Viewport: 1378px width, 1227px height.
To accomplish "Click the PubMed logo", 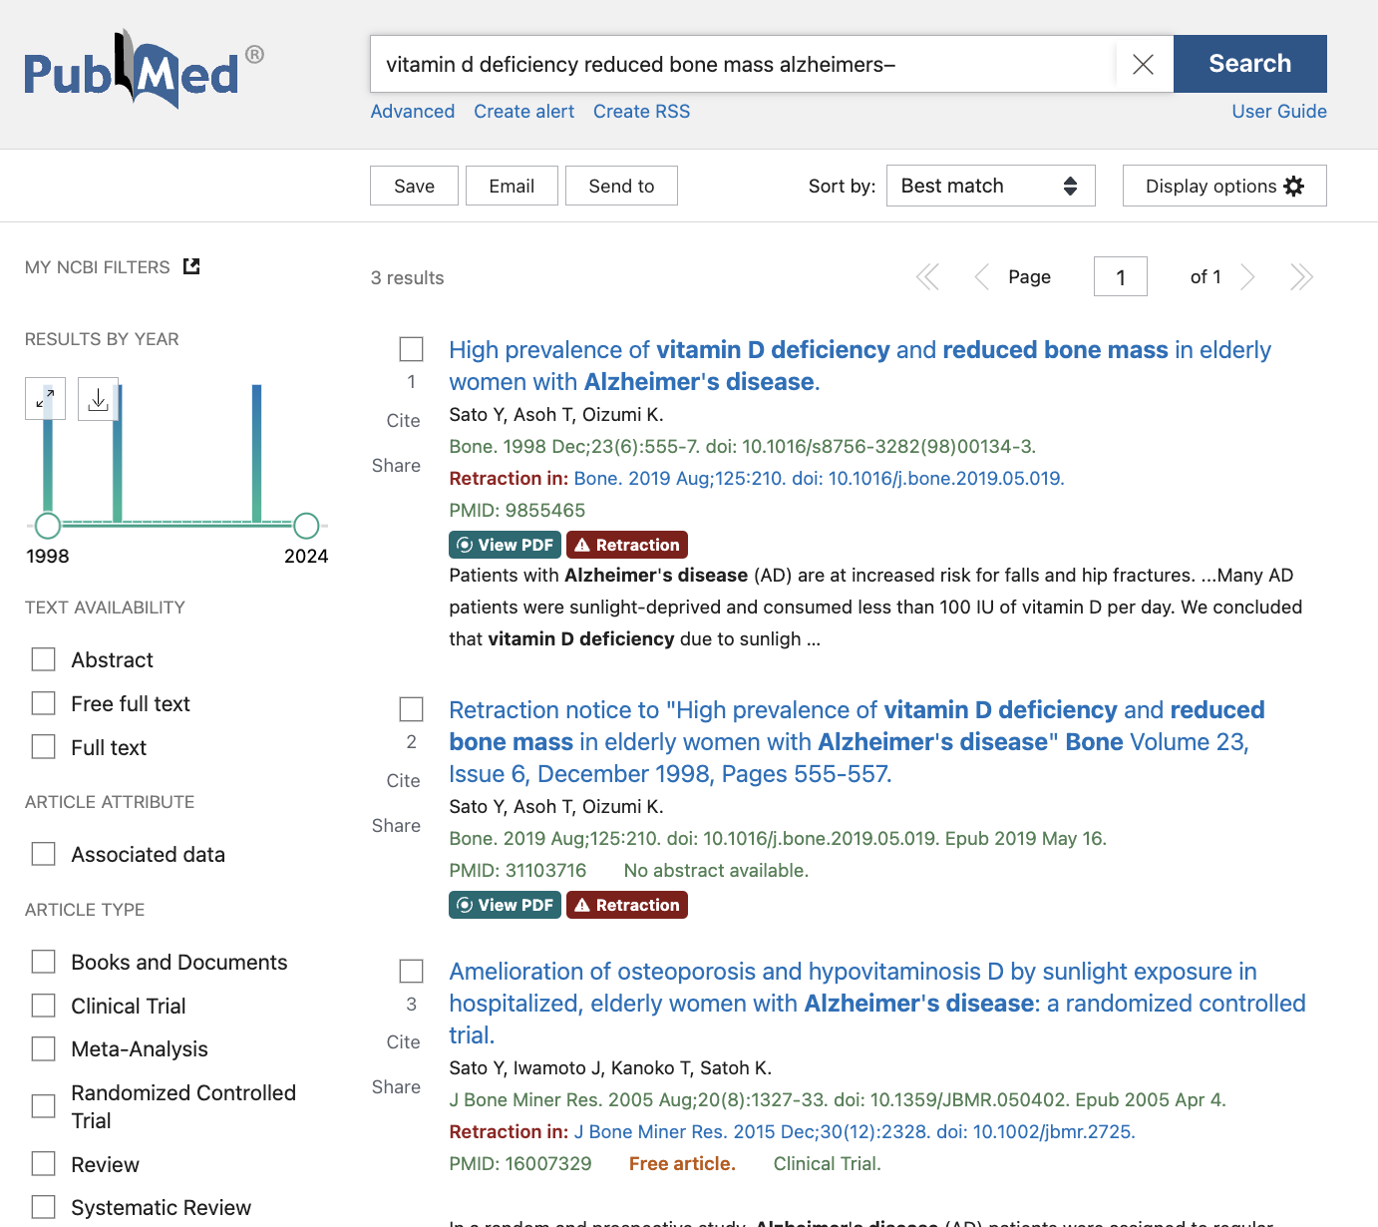I will tap(132, 70).
